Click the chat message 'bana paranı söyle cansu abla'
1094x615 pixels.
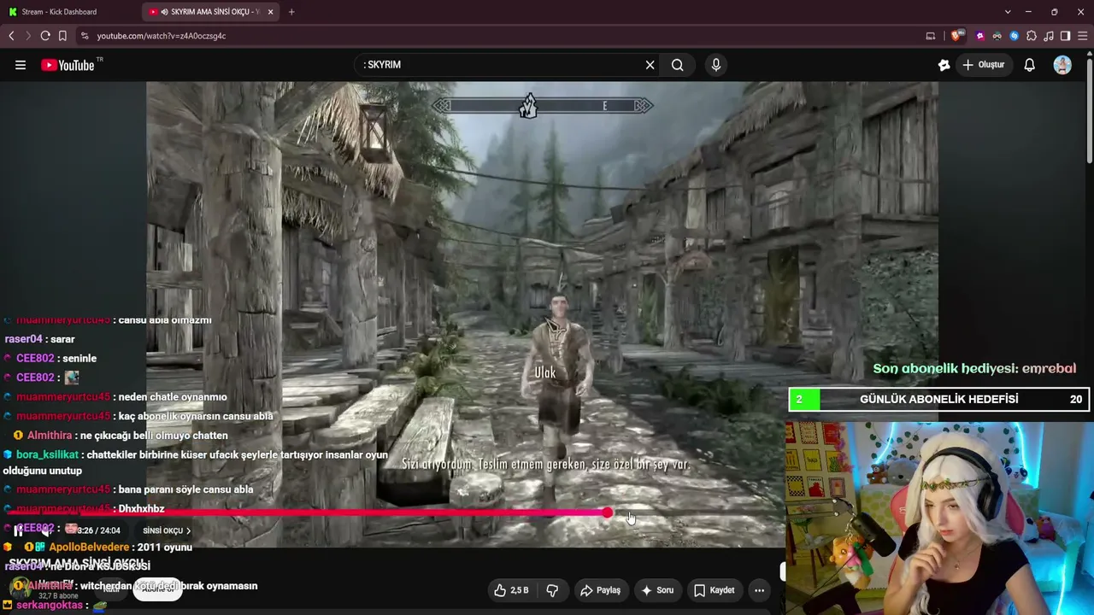185,489
